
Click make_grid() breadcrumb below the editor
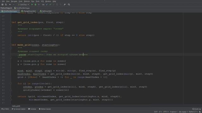16,106
